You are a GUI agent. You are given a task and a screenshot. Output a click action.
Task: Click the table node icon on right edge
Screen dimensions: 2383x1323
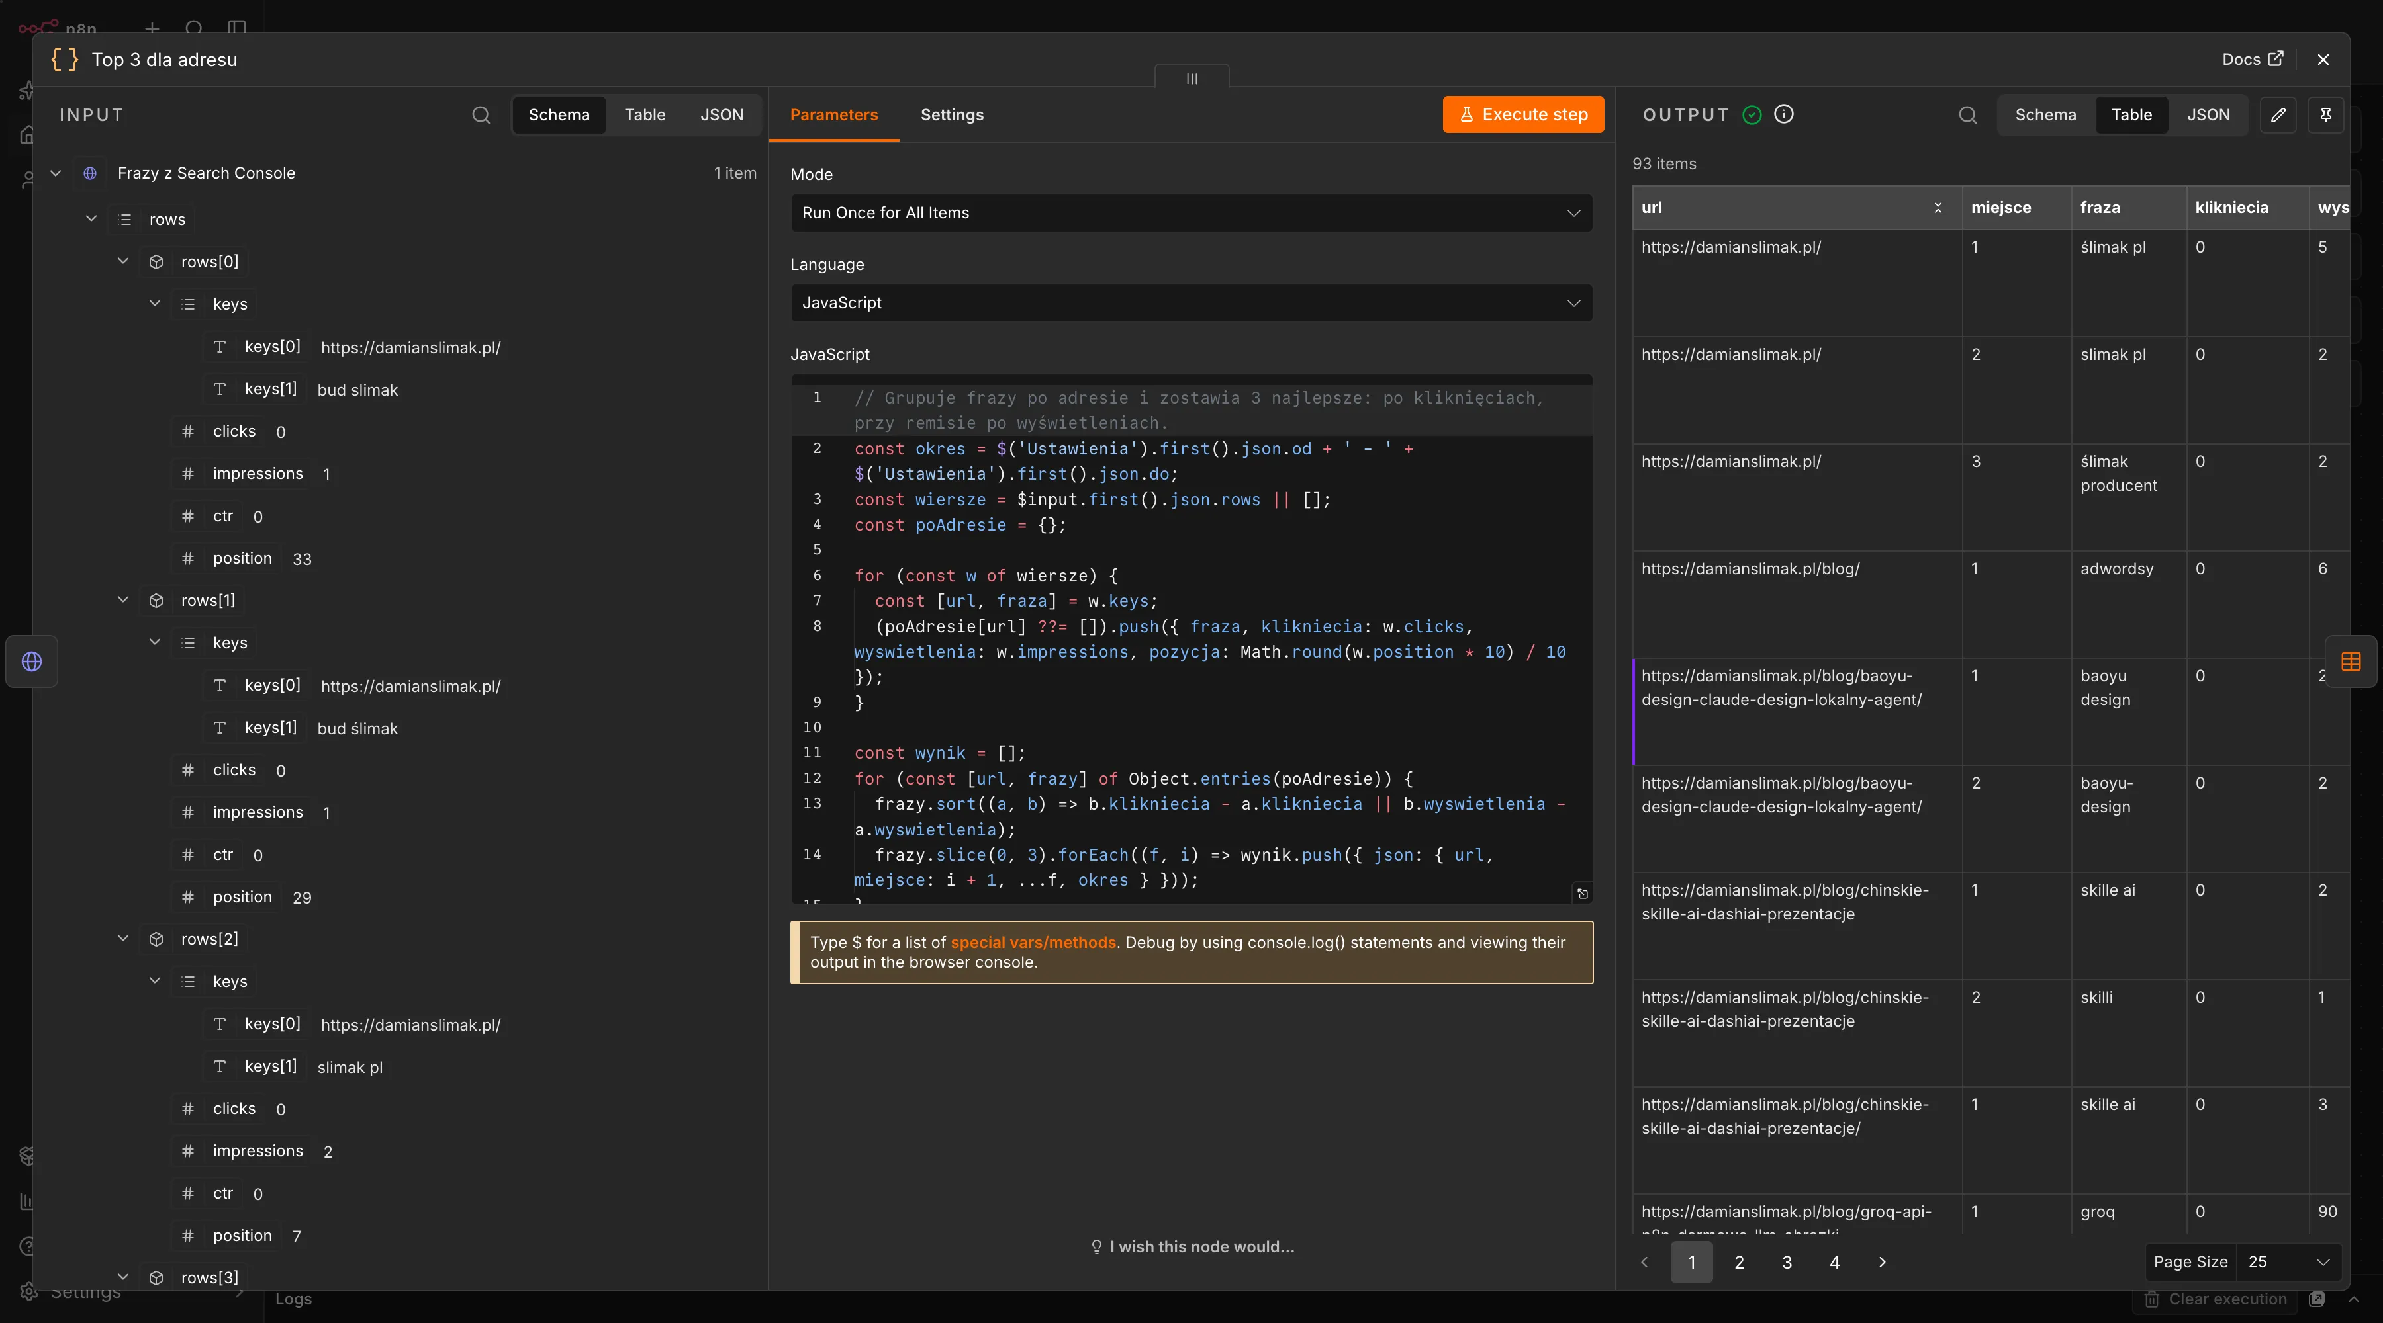tap(2351, 662)
